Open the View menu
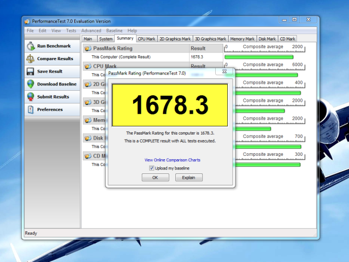The width and height of the screenshot is (349, 262). [56, 31]
